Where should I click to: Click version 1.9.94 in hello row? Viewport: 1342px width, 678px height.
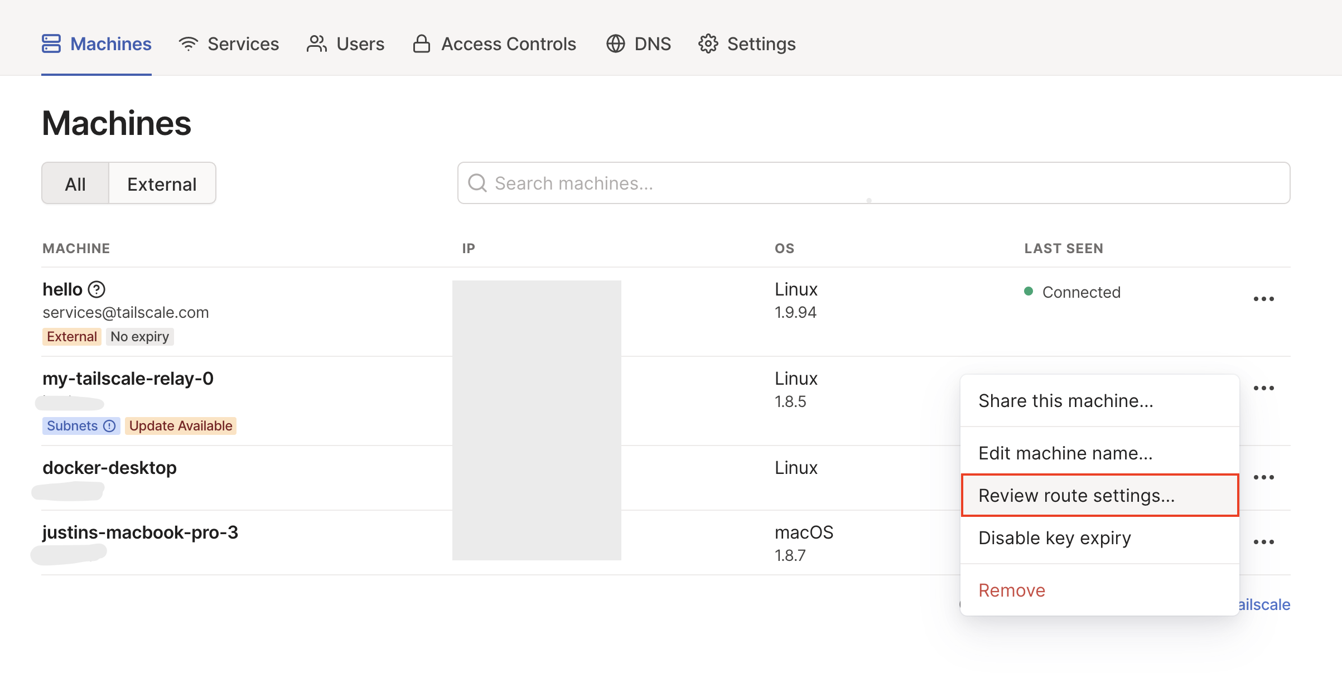tap(795, 312)
